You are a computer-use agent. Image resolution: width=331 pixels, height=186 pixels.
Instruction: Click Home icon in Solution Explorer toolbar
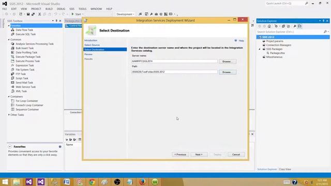(x=269, y=26)
